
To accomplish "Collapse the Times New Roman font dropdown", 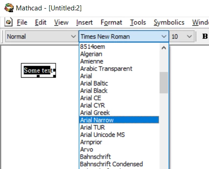I will coord(164,37).
